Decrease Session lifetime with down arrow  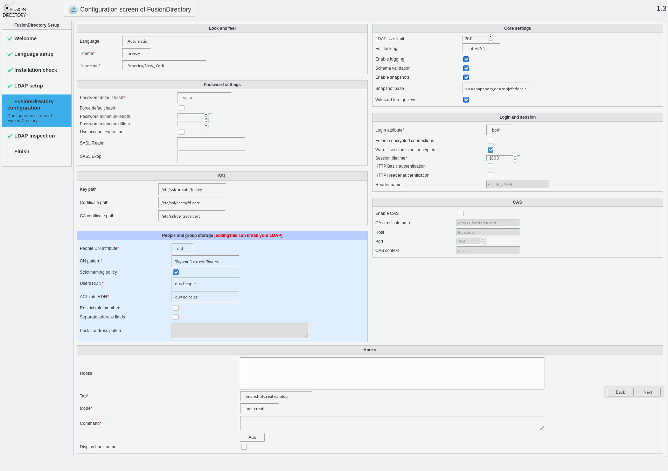click(515, 160)
